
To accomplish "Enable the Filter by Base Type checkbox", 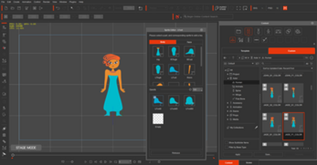I will point(227,147).
